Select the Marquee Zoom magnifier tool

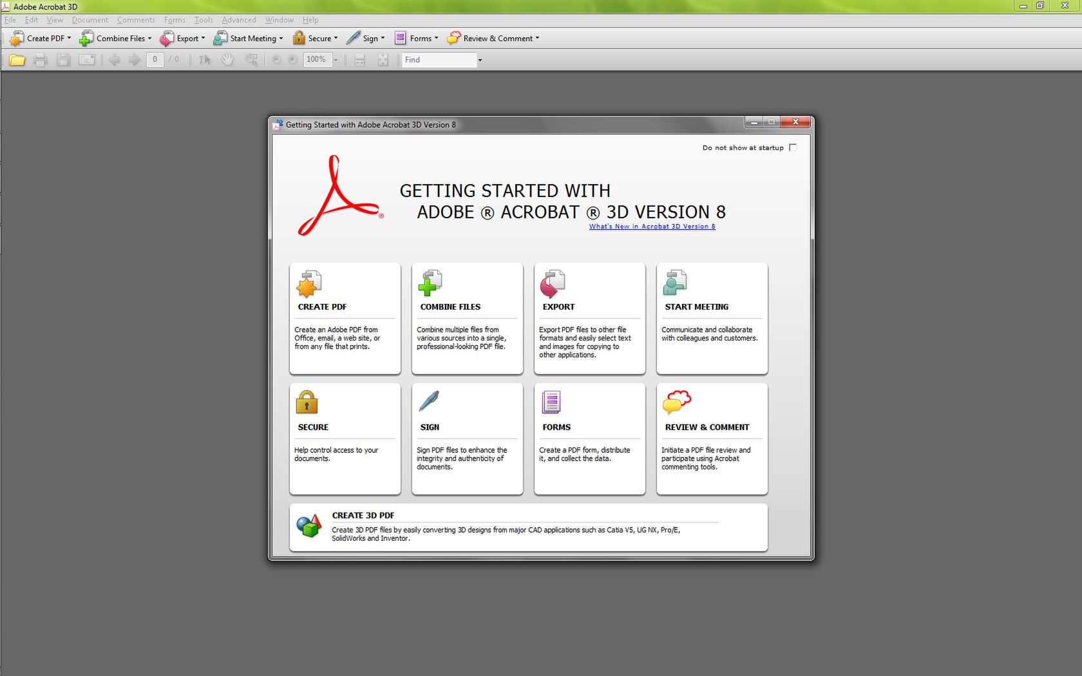[251, 60]
